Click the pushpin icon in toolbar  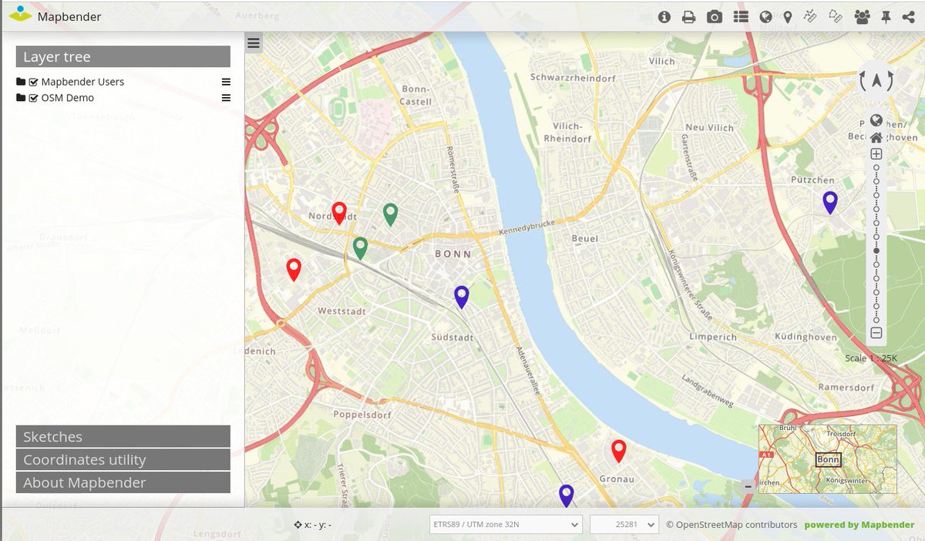point(886,17)
